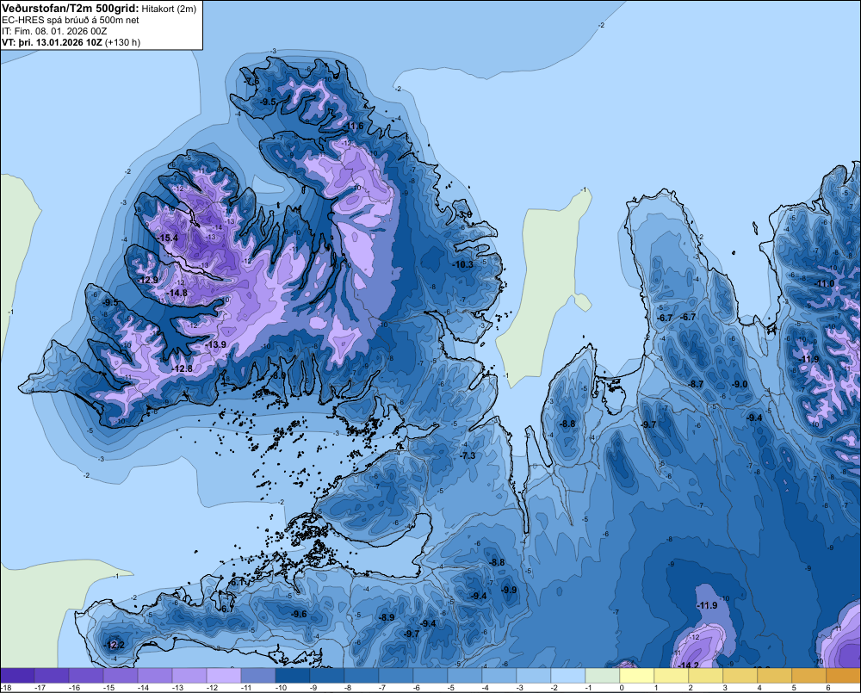Screen dimensions: 861x693
Task: Click the '-18' label on the legend scale
Action: pyautogui.click(x=6, y=688)
